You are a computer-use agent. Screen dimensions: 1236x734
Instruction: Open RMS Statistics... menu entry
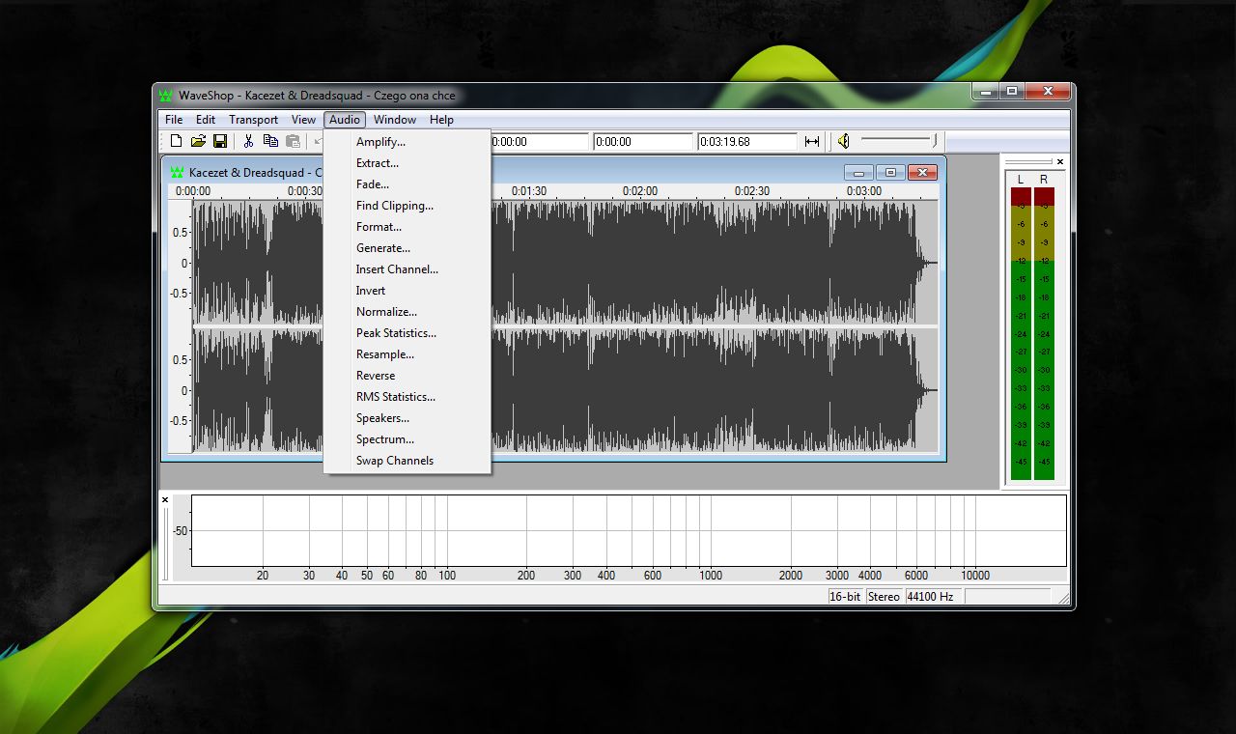(x=407, y=397)
